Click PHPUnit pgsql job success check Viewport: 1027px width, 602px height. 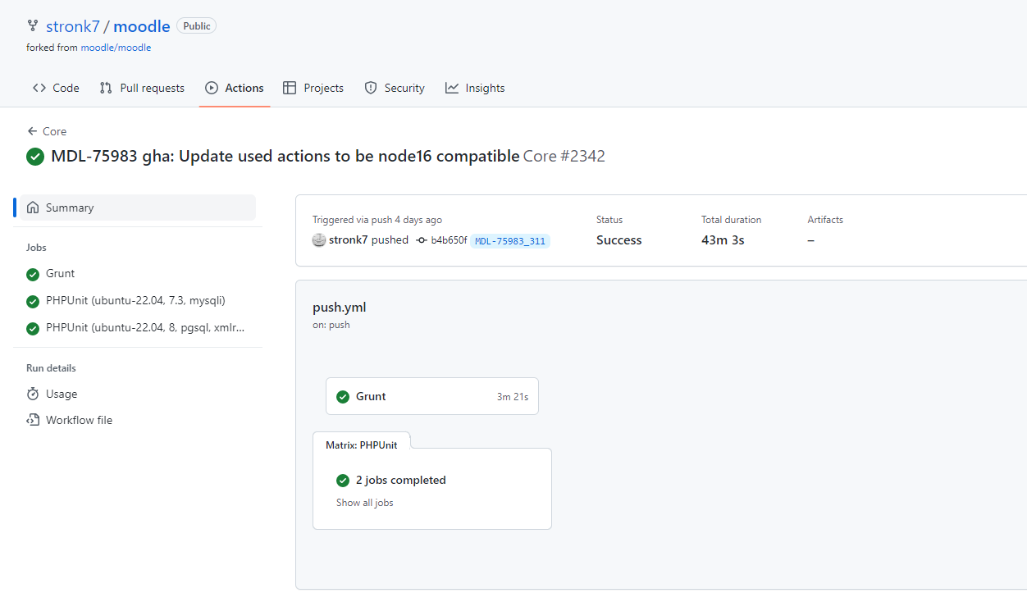pyautogui.click(x=33, y=328)
